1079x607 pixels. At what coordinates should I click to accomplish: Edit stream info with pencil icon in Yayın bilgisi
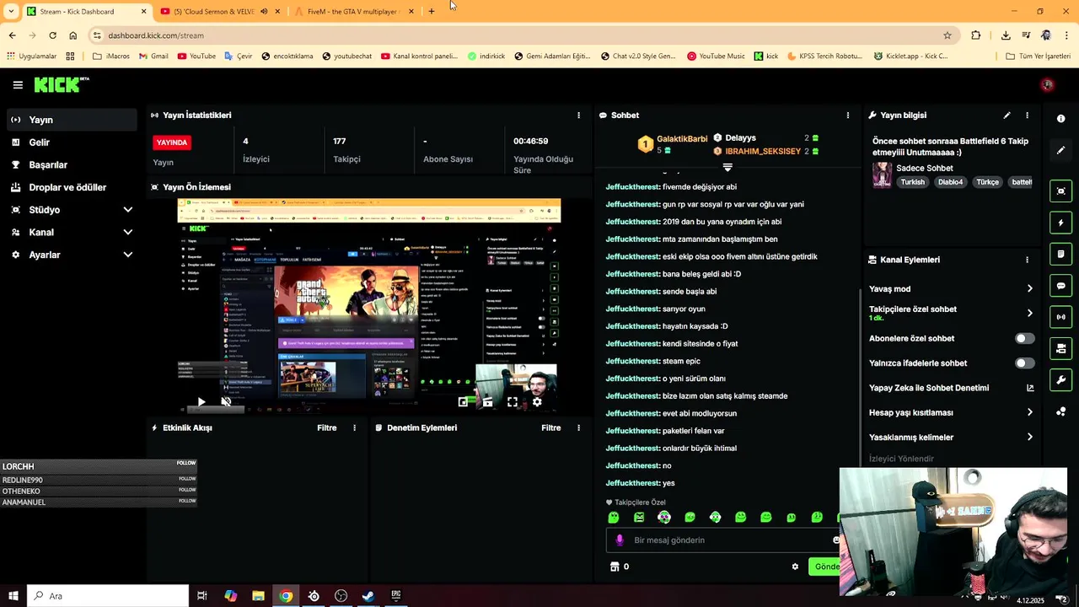(1007, 115)
